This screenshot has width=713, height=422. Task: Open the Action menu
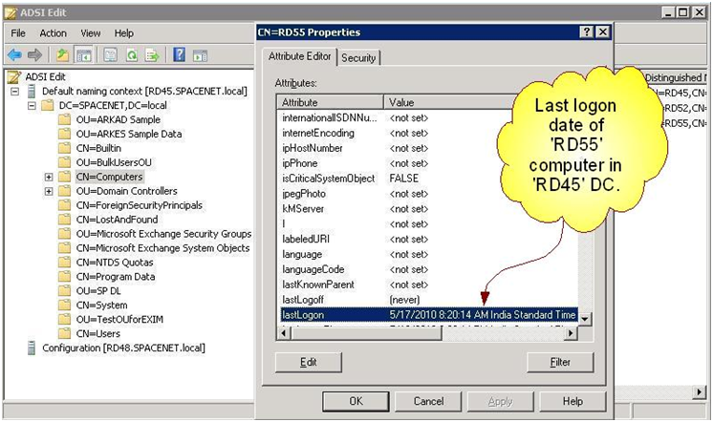coord(52,33)
